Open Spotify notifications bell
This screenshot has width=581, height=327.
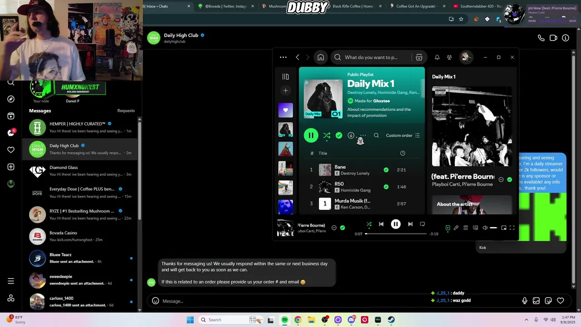(437, 57)
